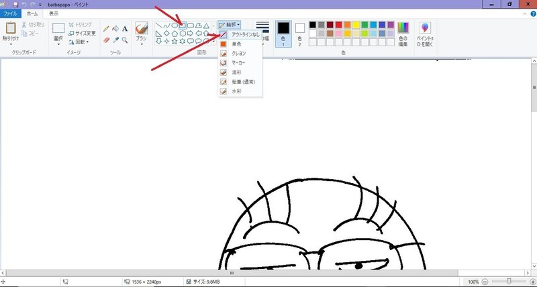The height and width of the screenshot is (287, 537).
Task: Select the Oval shape
Action: 175,25
